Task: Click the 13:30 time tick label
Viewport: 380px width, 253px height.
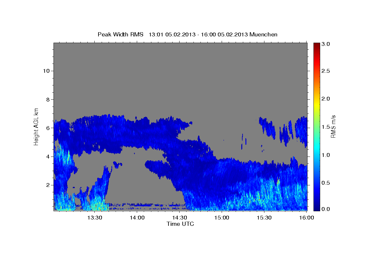Action: click(x=95, y=218)
